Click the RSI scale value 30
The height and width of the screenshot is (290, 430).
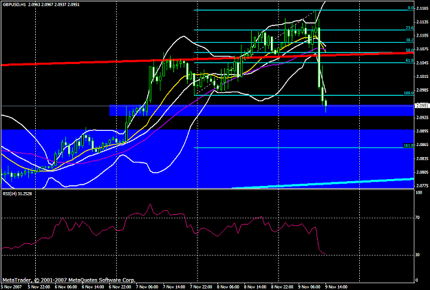(x=418, y=255)
